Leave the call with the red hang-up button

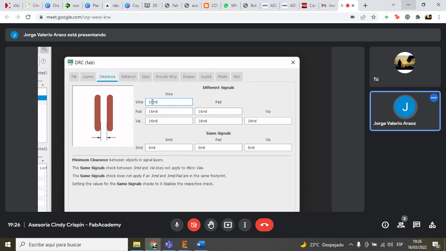point(264,225)
